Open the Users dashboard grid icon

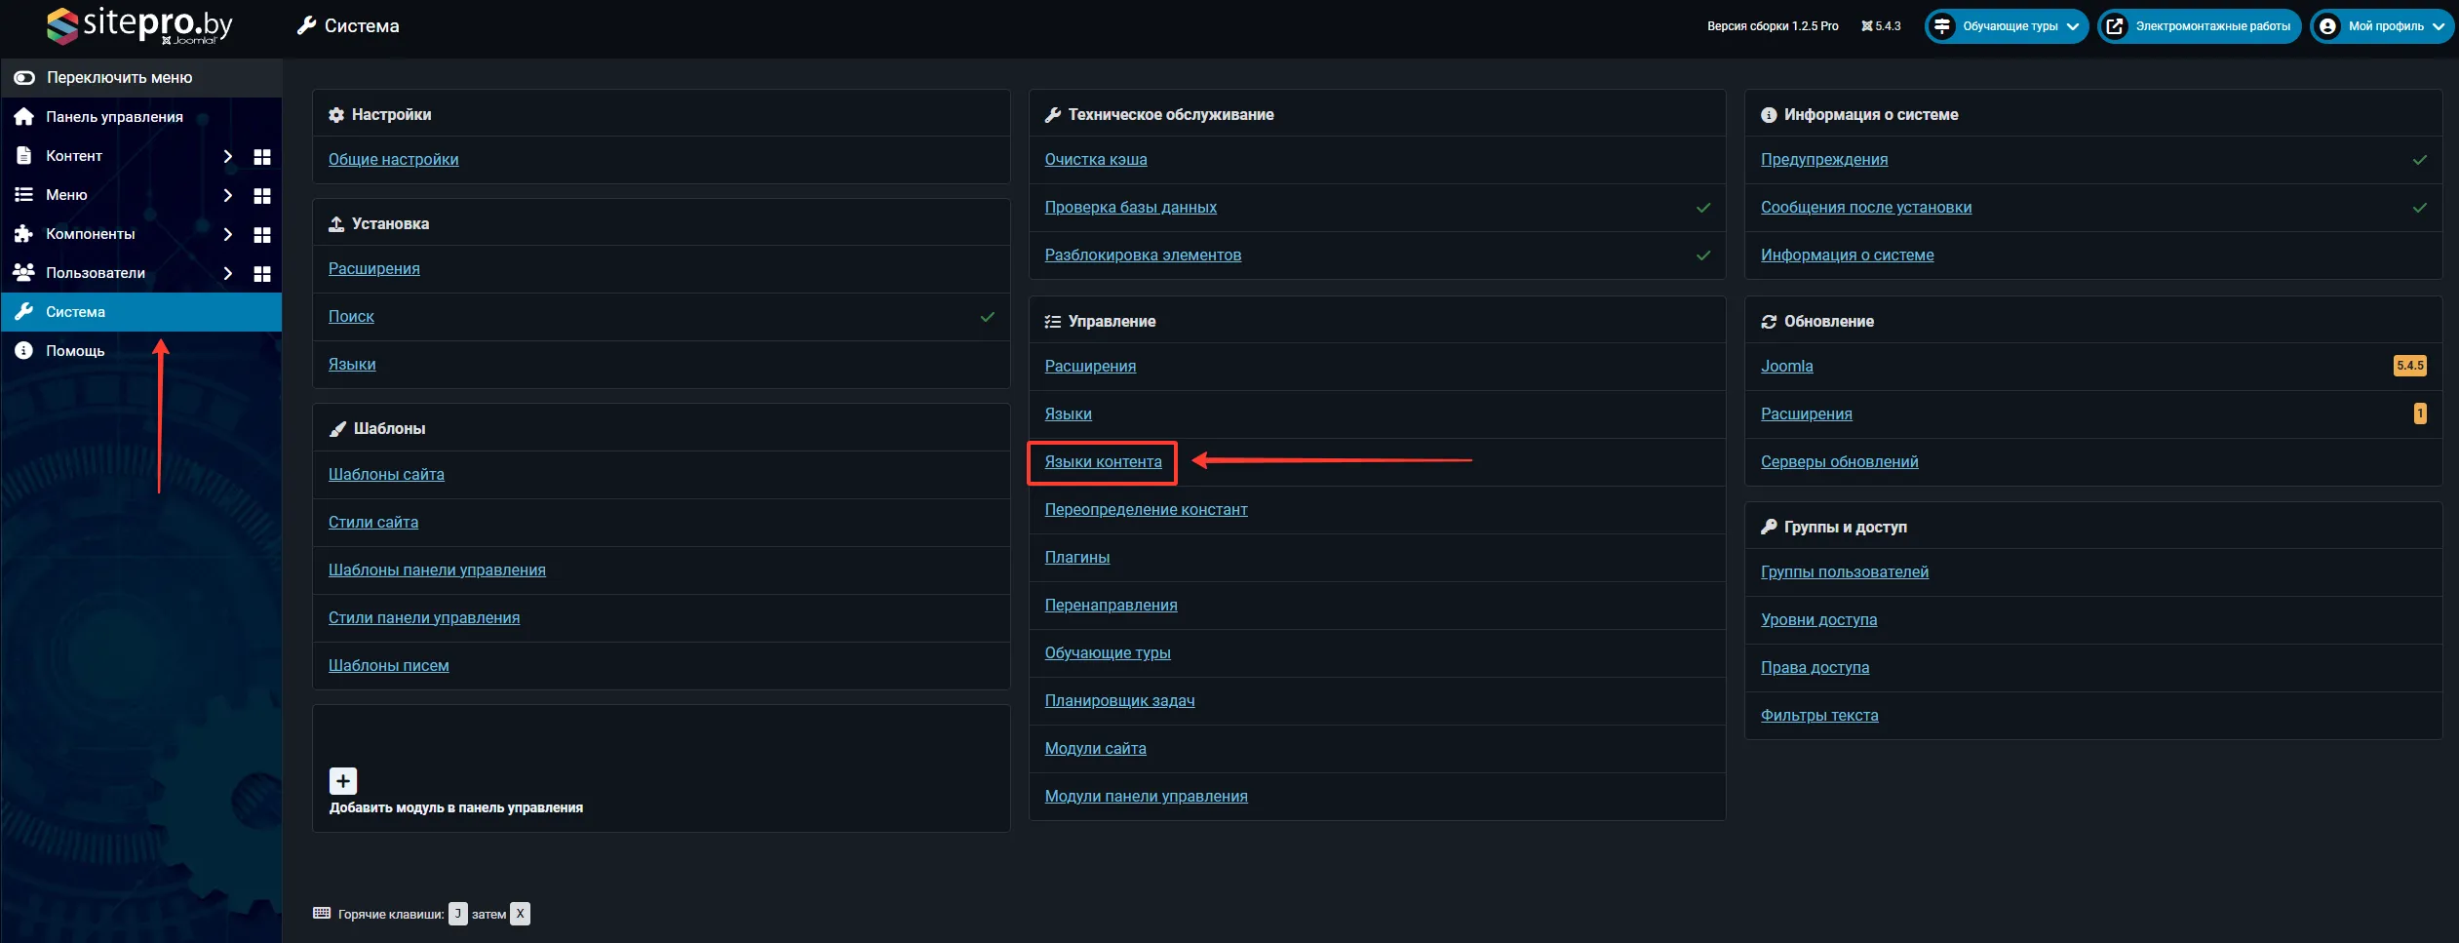261,273
